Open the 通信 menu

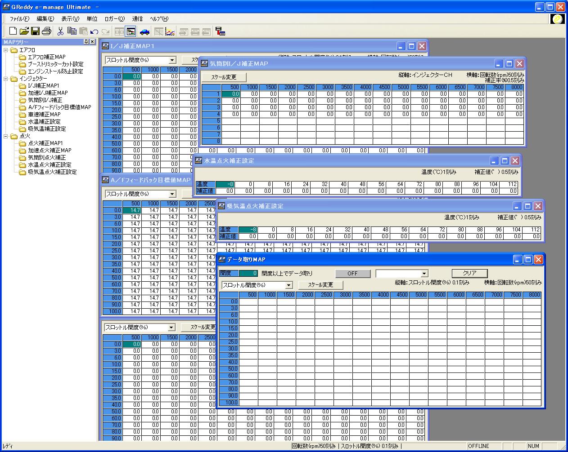pos(138,19)
